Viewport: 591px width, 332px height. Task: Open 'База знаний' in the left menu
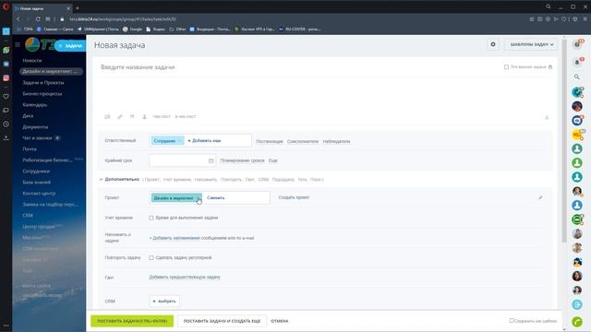tap(37, 183)
